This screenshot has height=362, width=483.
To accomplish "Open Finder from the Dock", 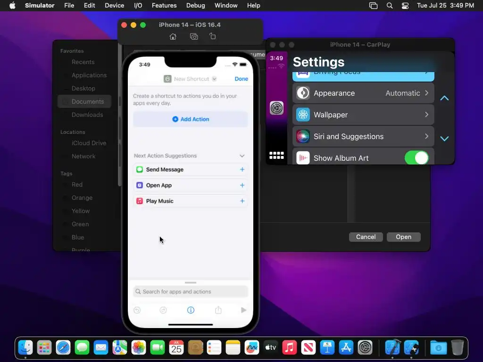I will 25,348.
